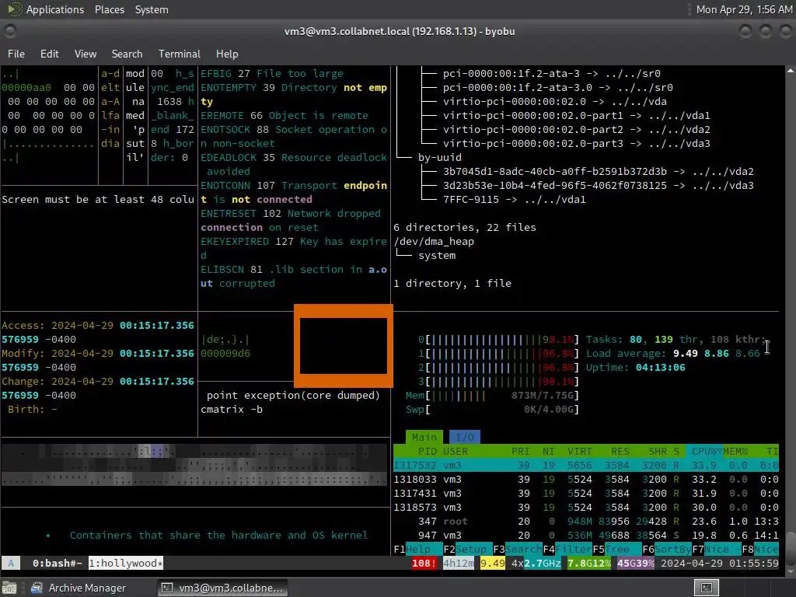This screenshot has height=597, width=796.
Task: Open the System menu
Action: 152,9
